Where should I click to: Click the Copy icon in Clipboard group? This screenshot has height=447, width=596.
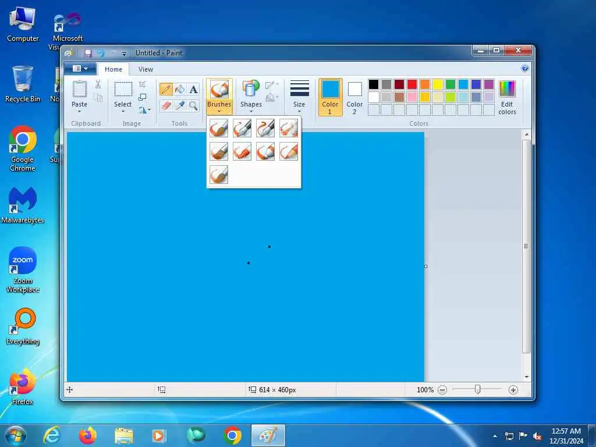(98, 98)
